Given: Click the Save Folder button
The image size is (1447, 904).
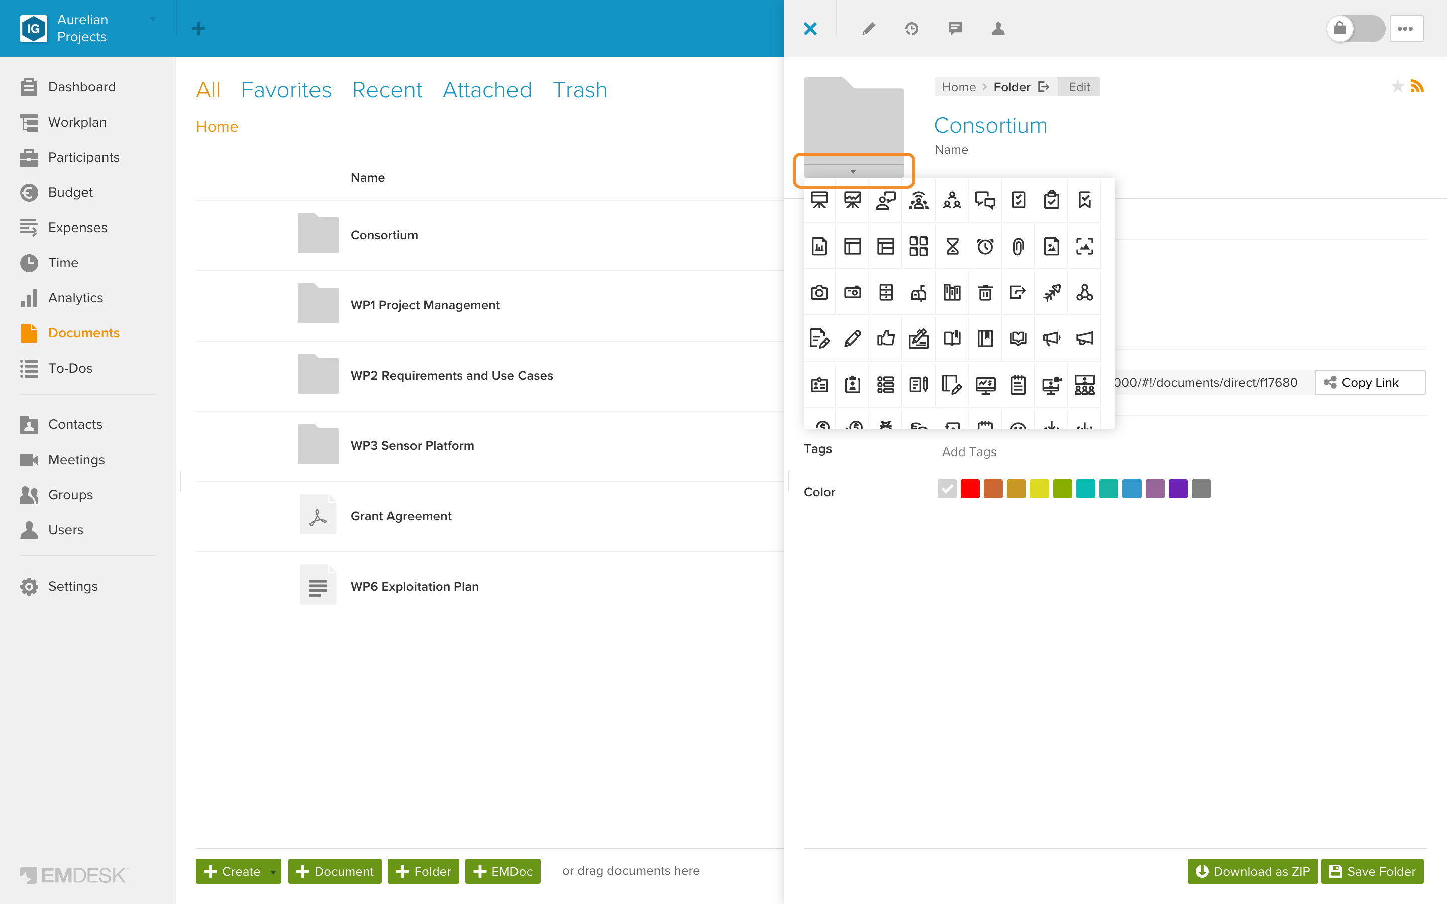Looking at the screenshot, I should (x=1372, y=871).
